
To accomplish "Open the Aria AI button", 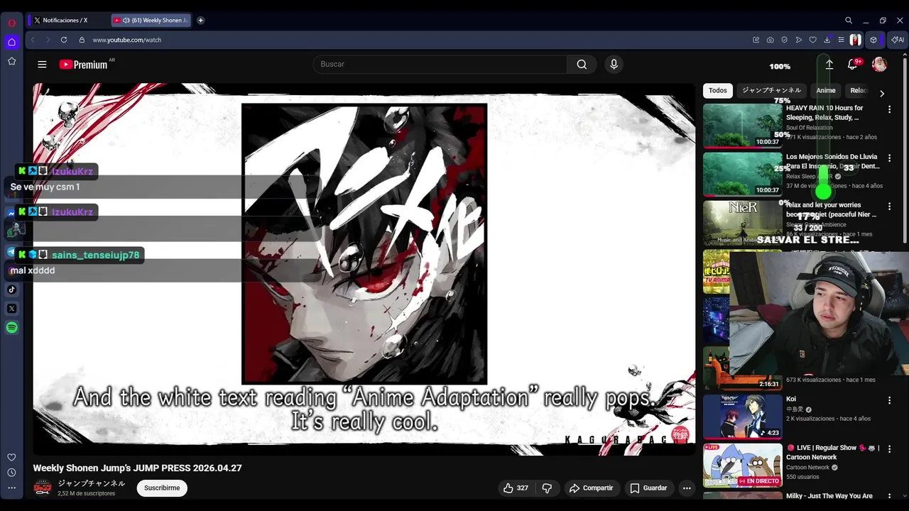I will pos(898,40).
